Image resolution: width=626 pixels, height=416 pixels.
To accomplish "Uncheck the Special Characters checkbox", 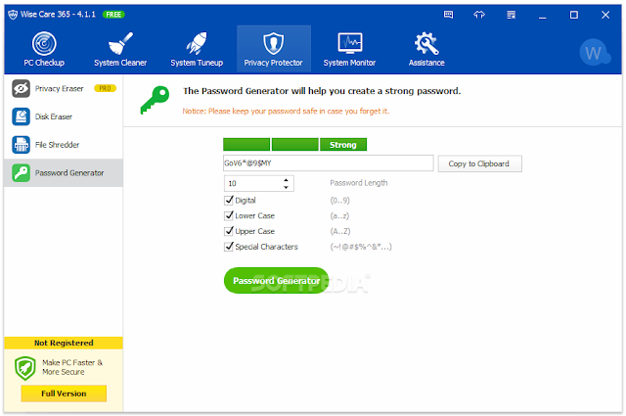I will coord(229,247).
